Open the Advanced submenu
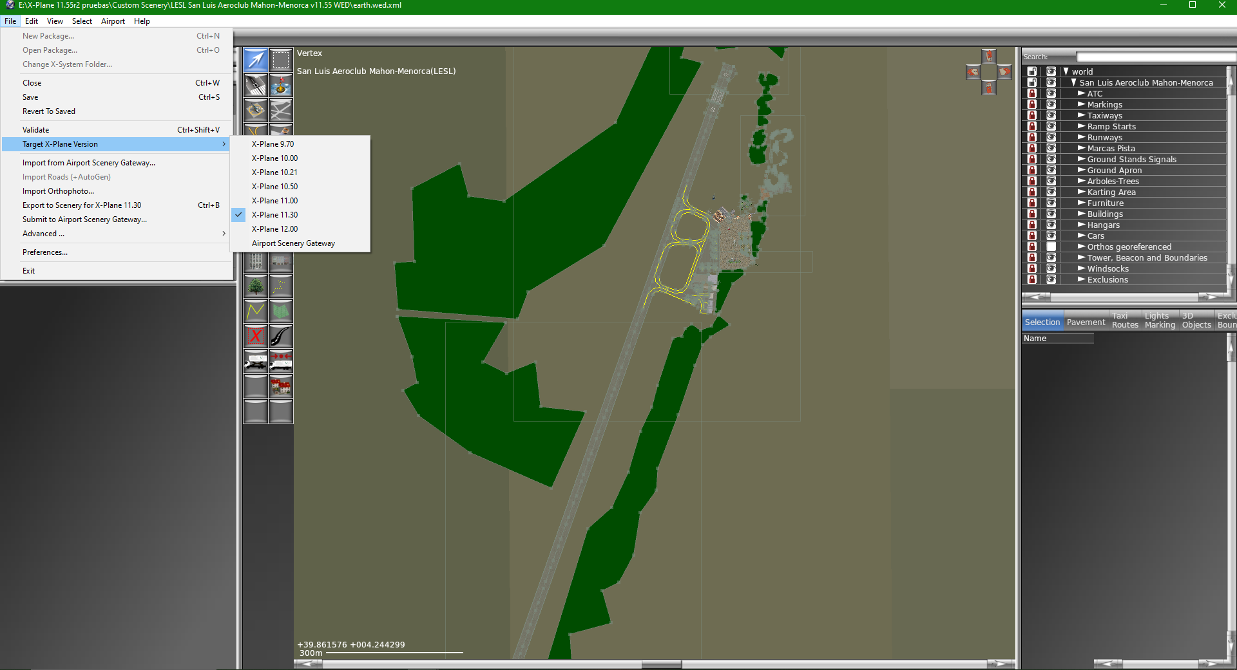Image resolution: width=1237 pixels, height=670 pixels. point(116,234)
